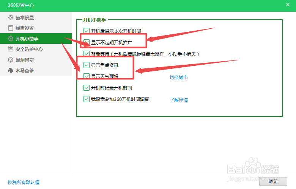Confirm settings with 确定 button
This screenshot has width=296, height=189.
pos(273,181)
